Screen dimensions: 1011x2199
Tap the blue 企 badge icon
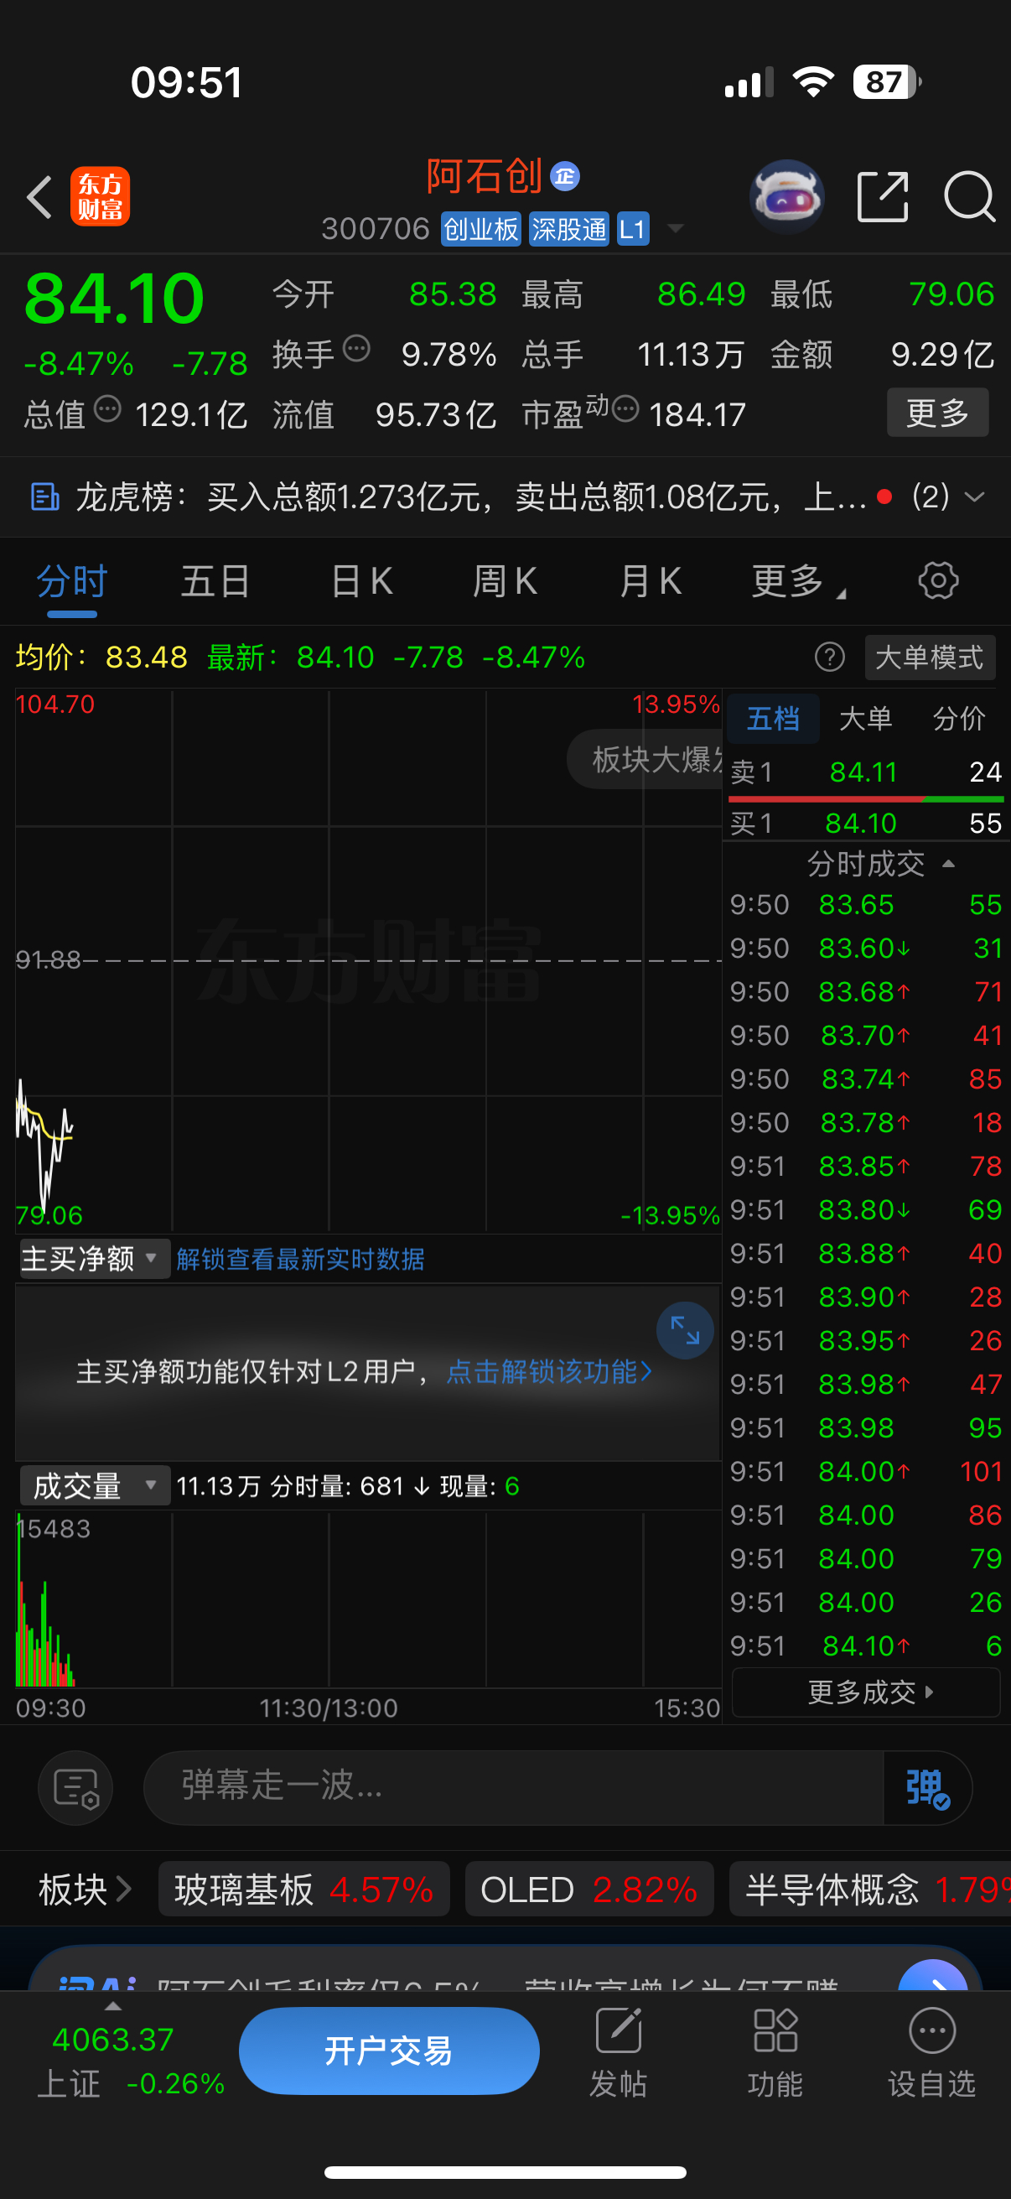pyautogui.click(x=565, y=177)
